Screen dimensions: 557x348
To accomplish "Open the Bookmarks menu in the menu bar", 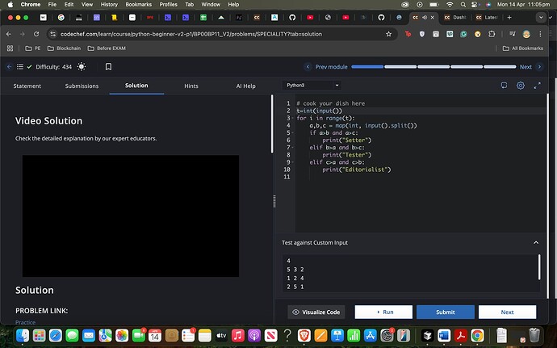I will point(139,5).
